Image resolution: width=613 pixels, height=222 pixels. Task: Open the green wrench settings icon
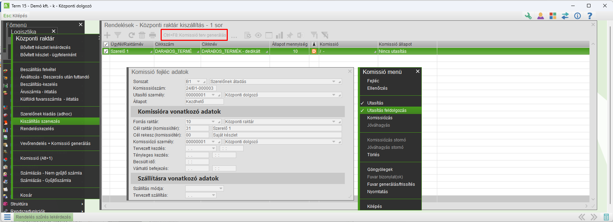pyautogui.click(x=528, y=16)
